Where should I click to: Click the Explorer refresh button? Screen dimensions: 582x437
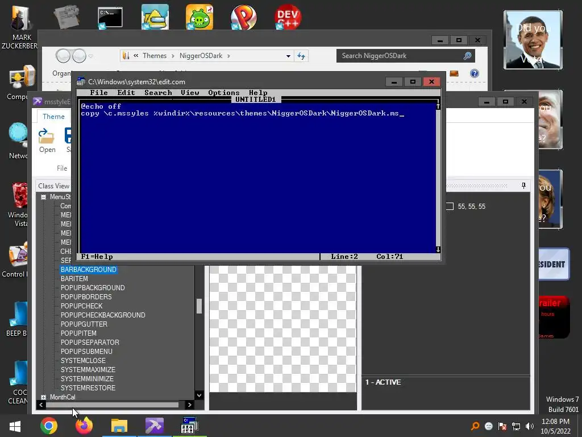301,56
